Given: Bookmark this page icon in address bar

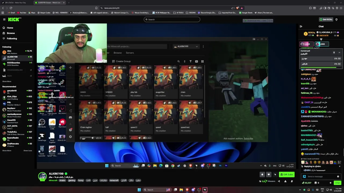Looking at the screenshot, I should pyautogui.click(x=96, y=8).
